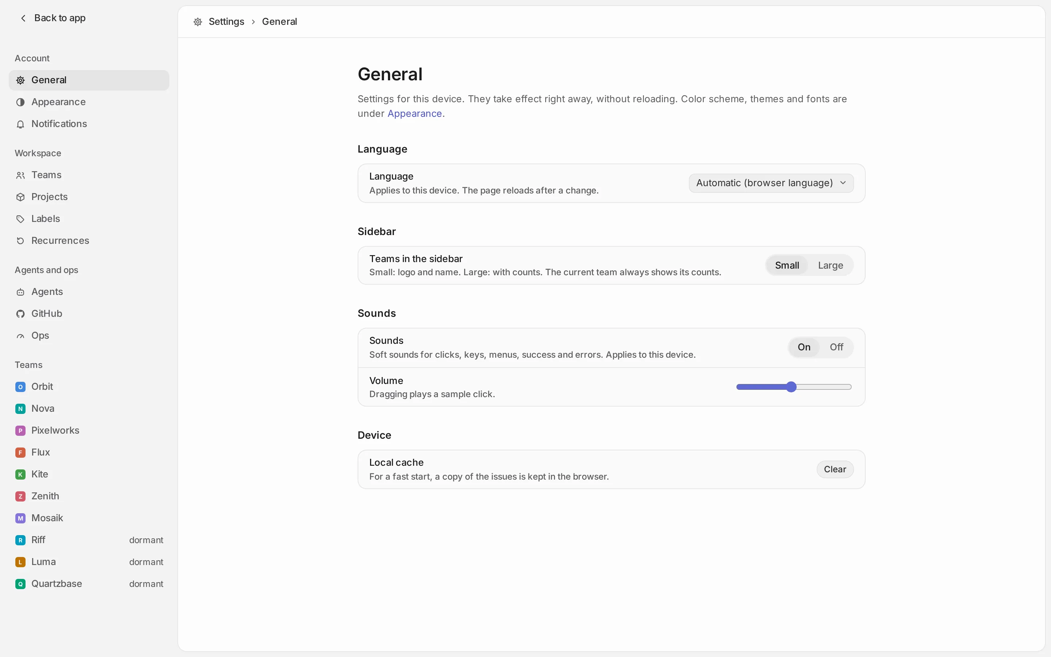Open the GitHub settings section
The image size is (1051, 657).
coord(89,314)
